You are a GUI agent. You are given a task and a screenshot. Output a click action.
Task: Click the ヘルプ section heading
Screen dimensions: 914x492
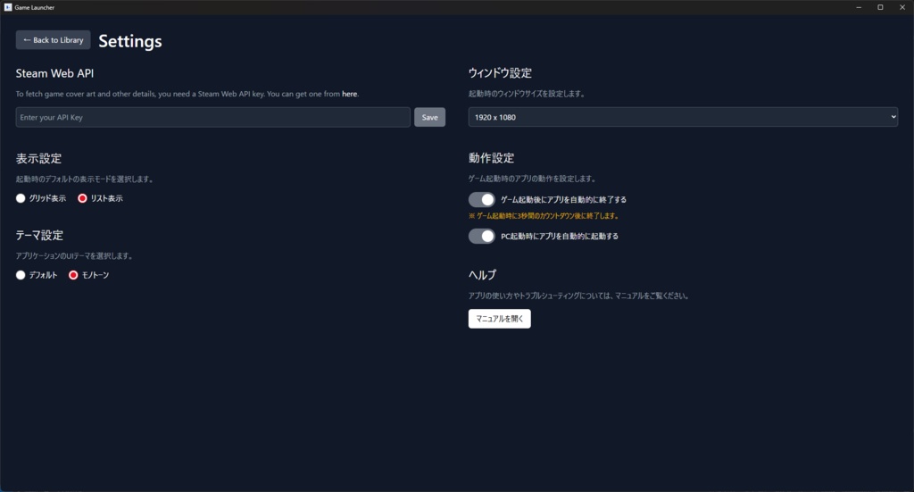[x=483, y=274]
